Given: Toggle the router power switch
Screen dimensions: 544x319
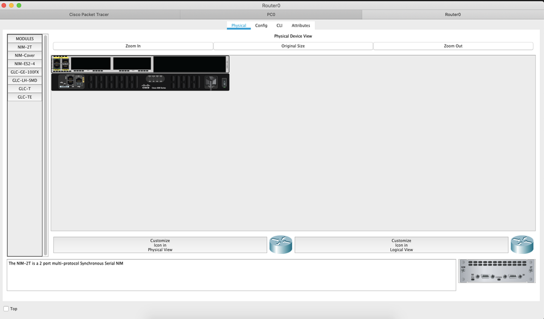Looking at the screenshot, I should (224, 83).
